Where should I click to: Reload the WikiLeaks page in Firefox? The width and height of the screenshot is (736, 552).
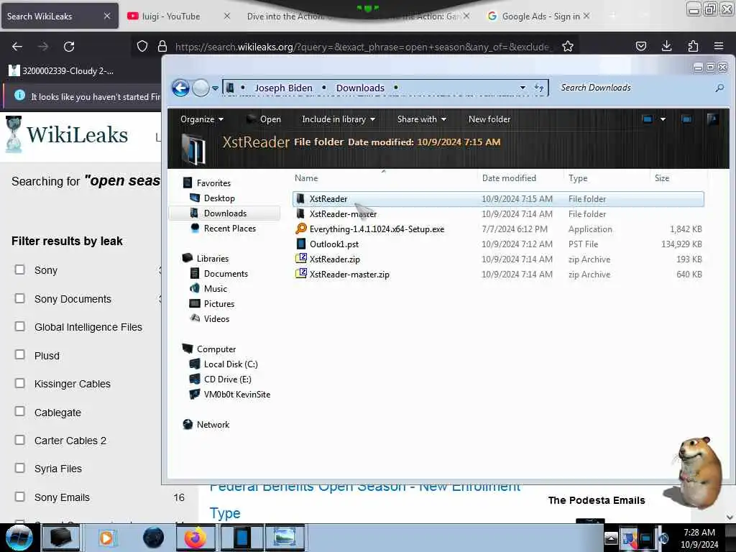pyautogui.click(x=69, y=47)
